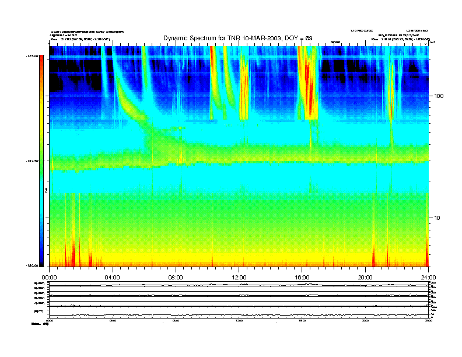Click the '-137.50' color scale label
This screenshot has width=462, height=357.
(32, 161)
